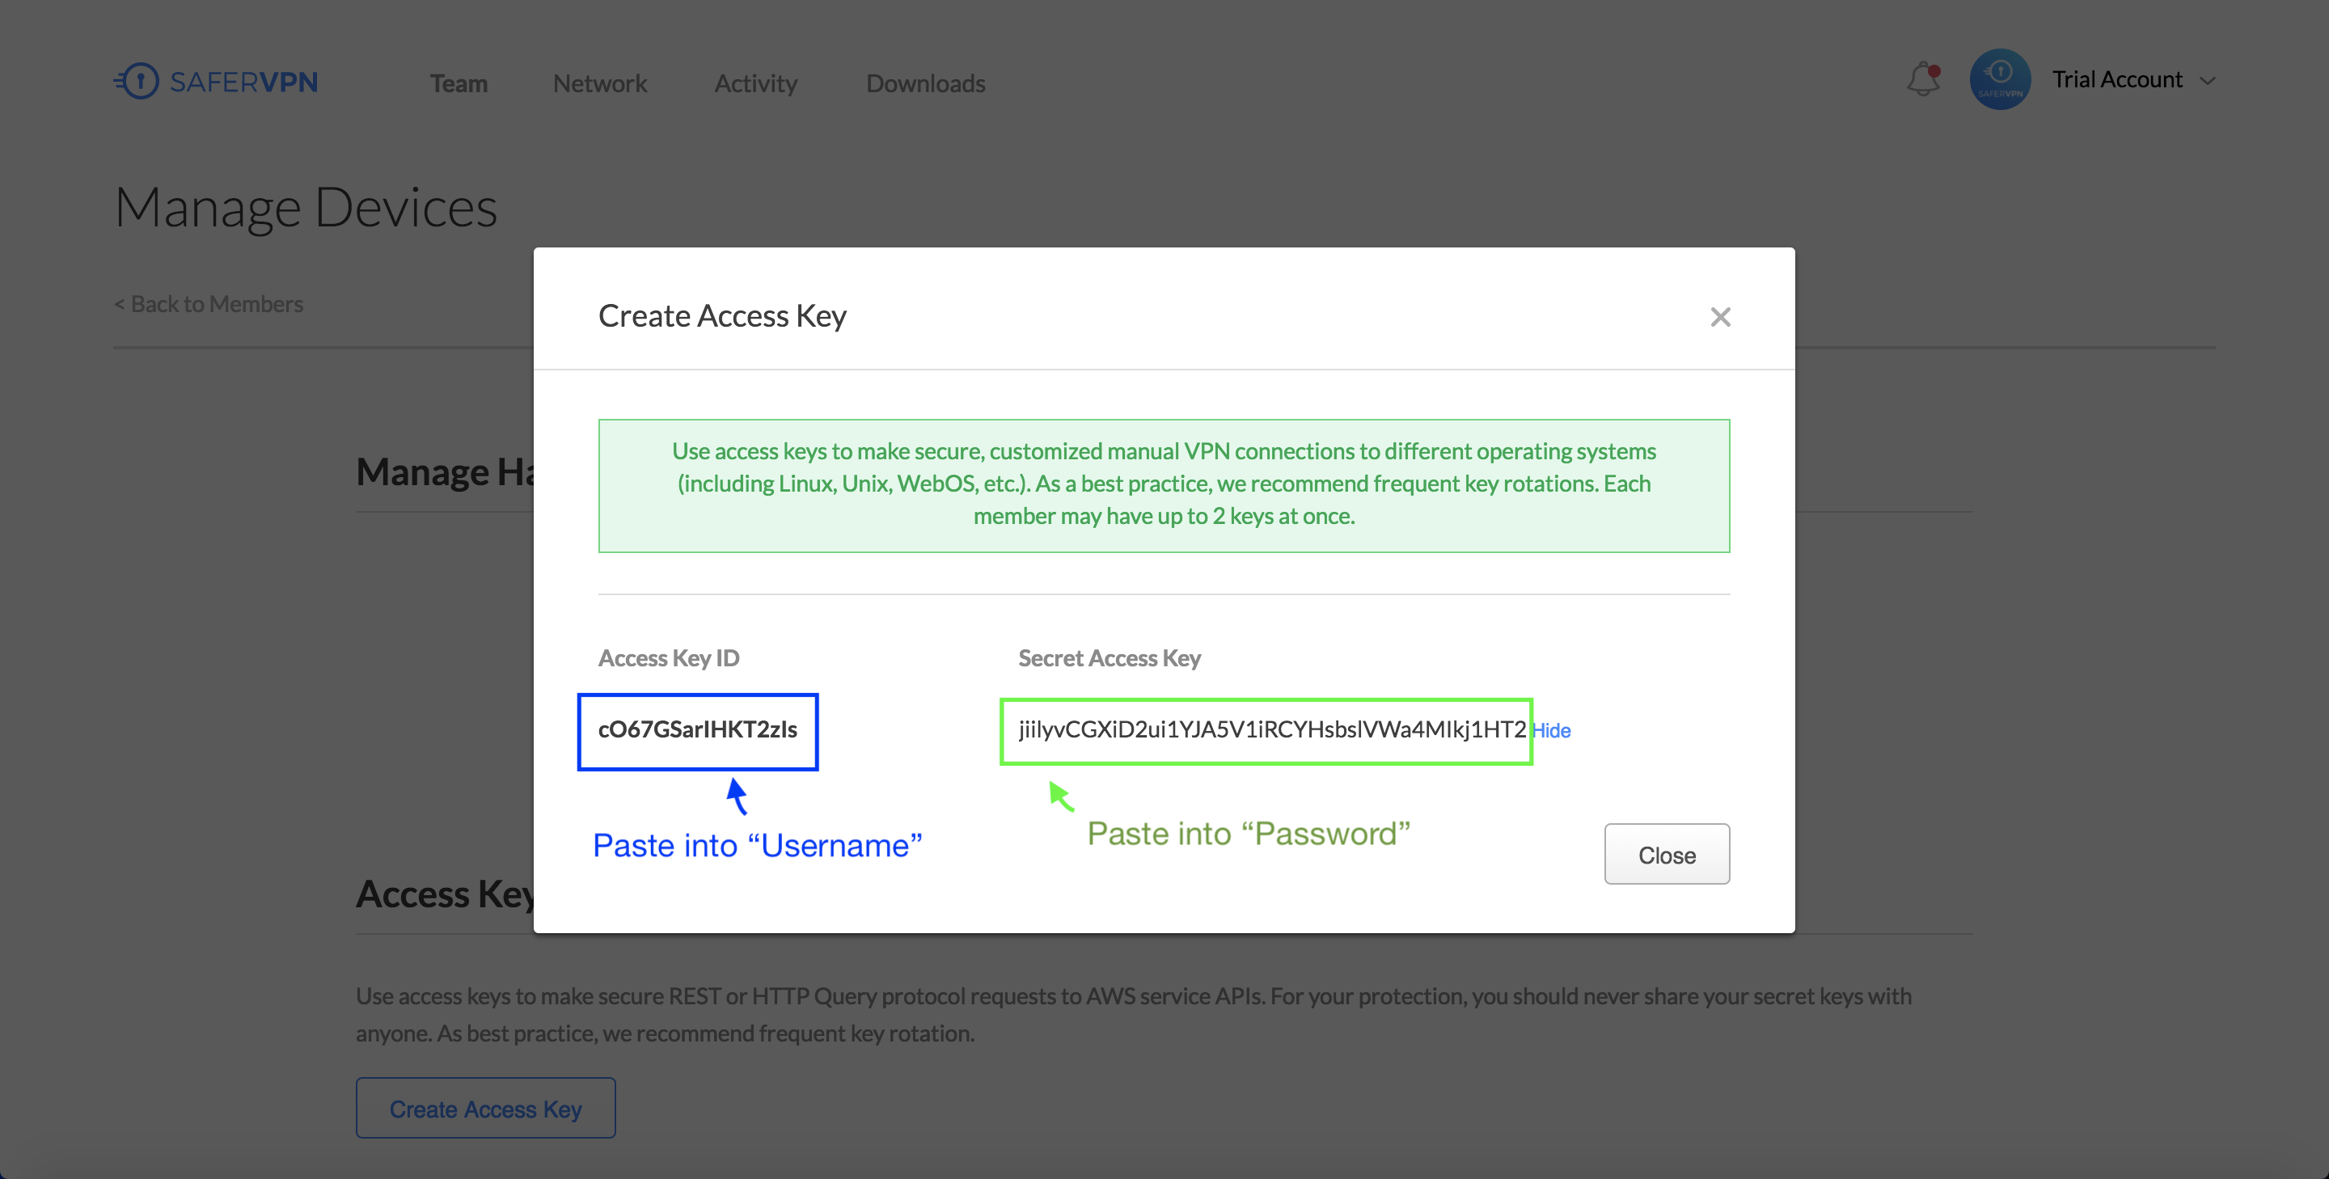Screen dimensions: 2329x1179
Task: Open the notifications bell
Action: pos(1923,79)
